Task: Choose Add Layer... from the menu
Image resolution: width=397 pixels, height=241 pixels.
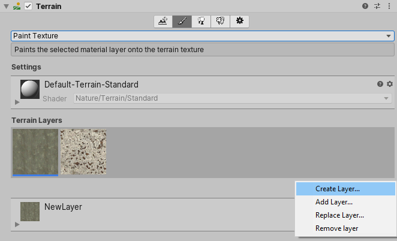Action: tap(334, 202)
